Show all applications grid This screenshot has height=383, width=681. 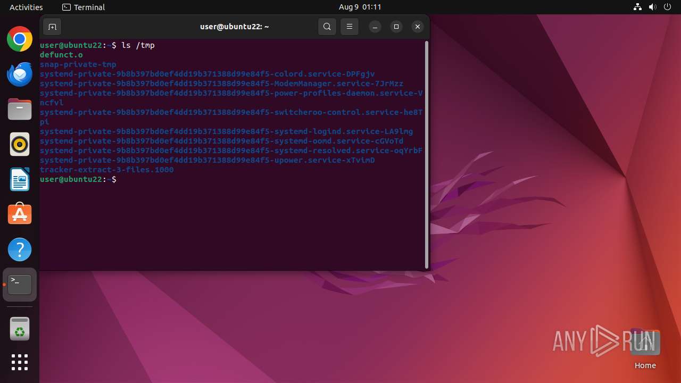point(20,362)
